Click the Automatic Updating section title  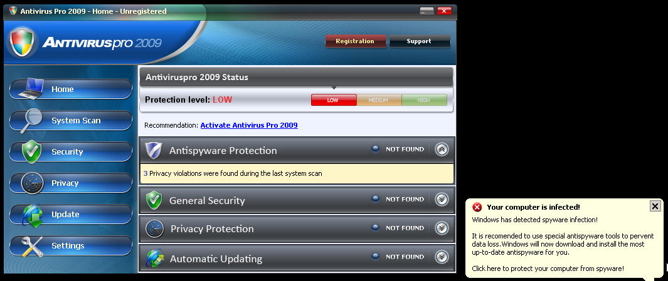216,258
